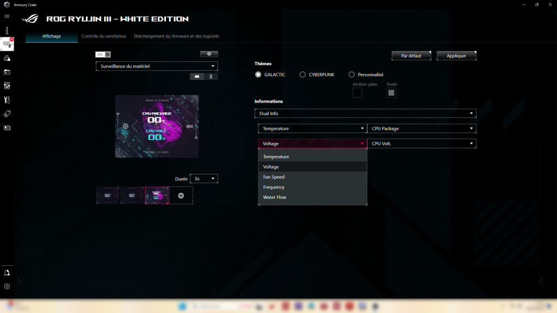The image size is (557, 313).
Task: Reset settings with Par défaut button
Action: (x=411, y=55)
